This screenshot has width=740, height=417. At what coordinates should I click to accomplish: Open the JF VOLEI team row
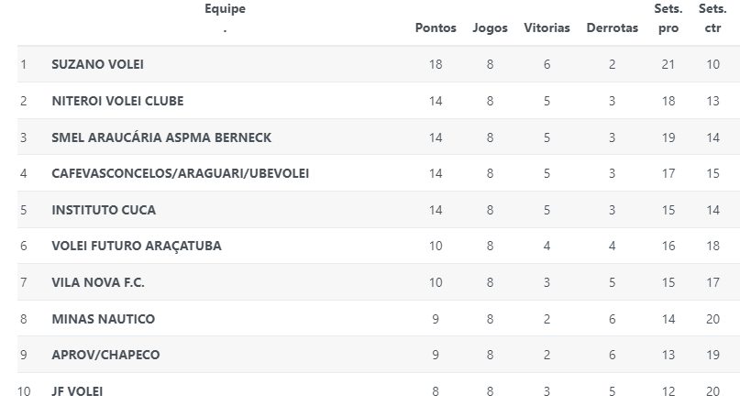[77, 391]
